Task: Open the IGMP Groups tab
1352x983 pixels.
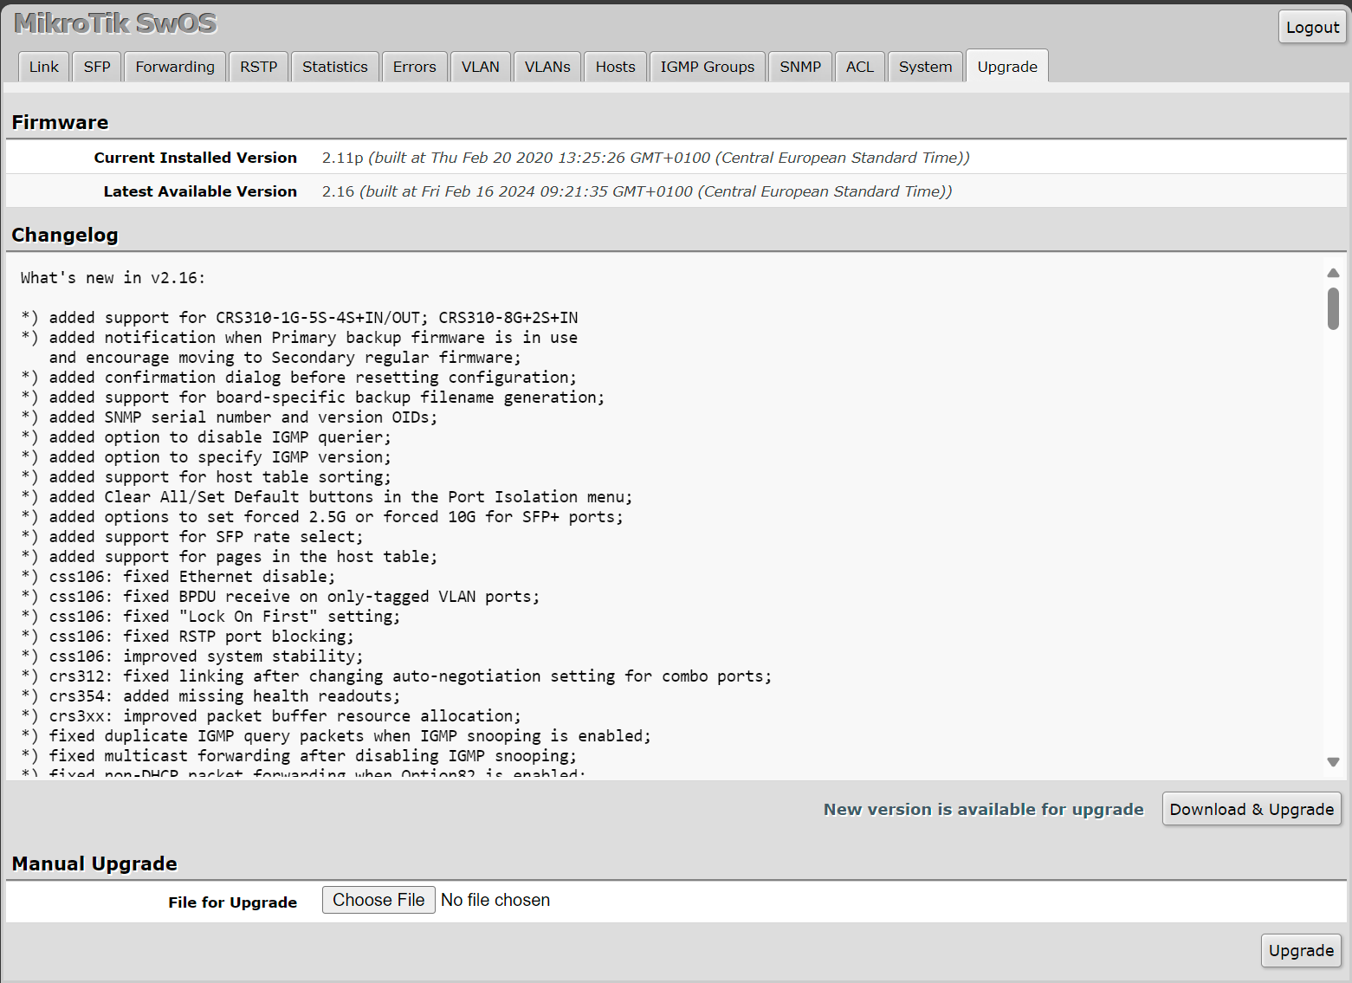Action: [x=708, y=67]
